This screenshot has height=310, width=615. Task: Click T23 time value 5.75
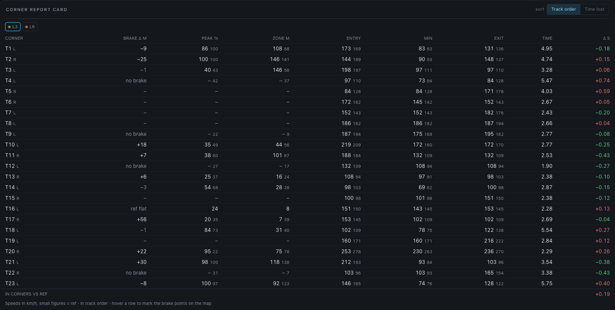547,284
